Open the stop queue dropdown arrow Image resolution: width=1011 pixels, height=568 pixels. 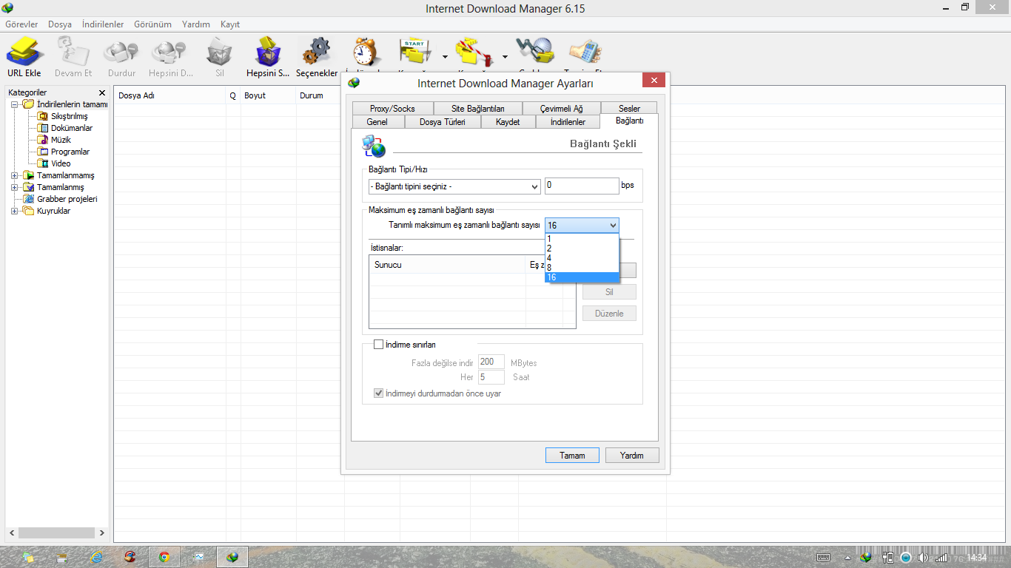(505, 56)
